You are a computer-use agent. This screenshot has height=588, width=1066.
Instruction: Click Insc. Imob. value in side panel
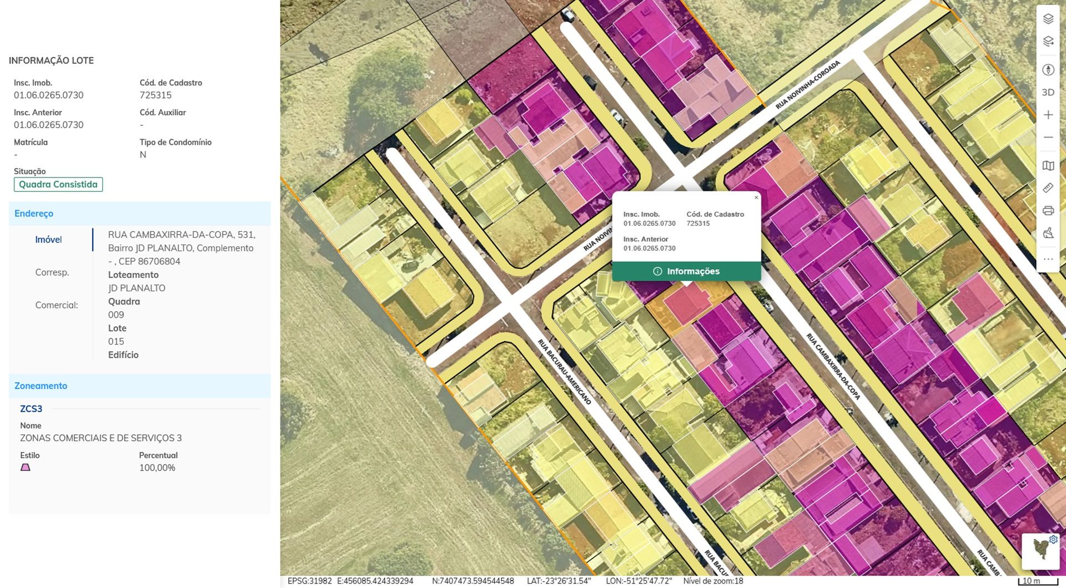[49, 95]
